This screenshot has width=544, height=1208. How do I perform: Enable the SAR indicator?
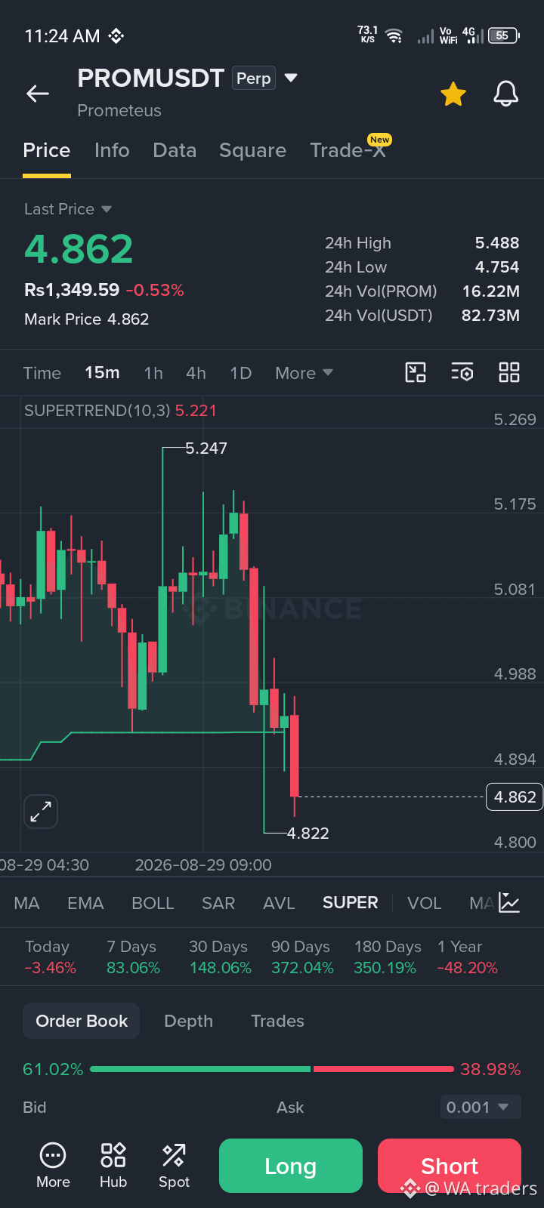[218, 903]
